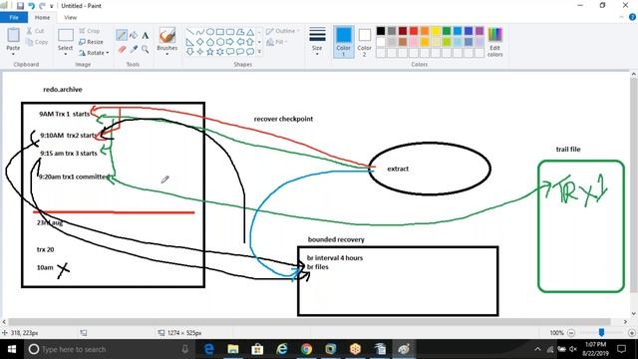
Task: Pick the green color swatch
Action: coord(447,31)
